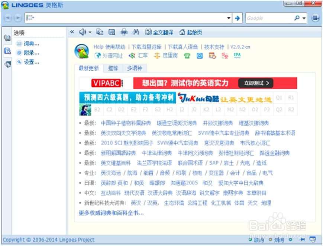Click the green arrow search go button
The image size is (323, 246).
coord(237,18)
